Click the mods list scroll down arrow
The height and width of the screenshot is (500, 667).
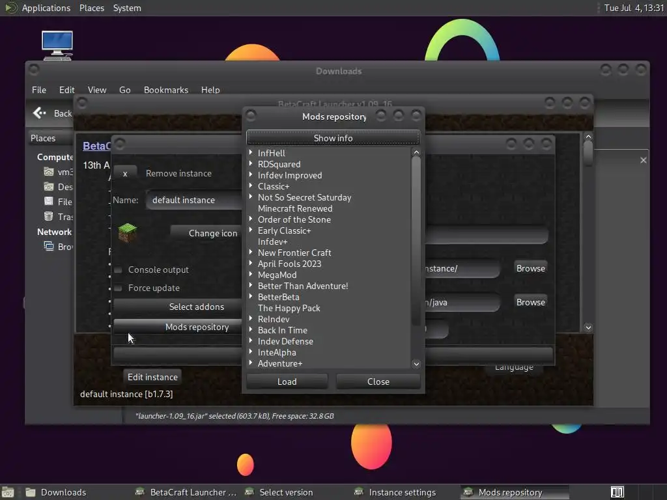point(416,364)
